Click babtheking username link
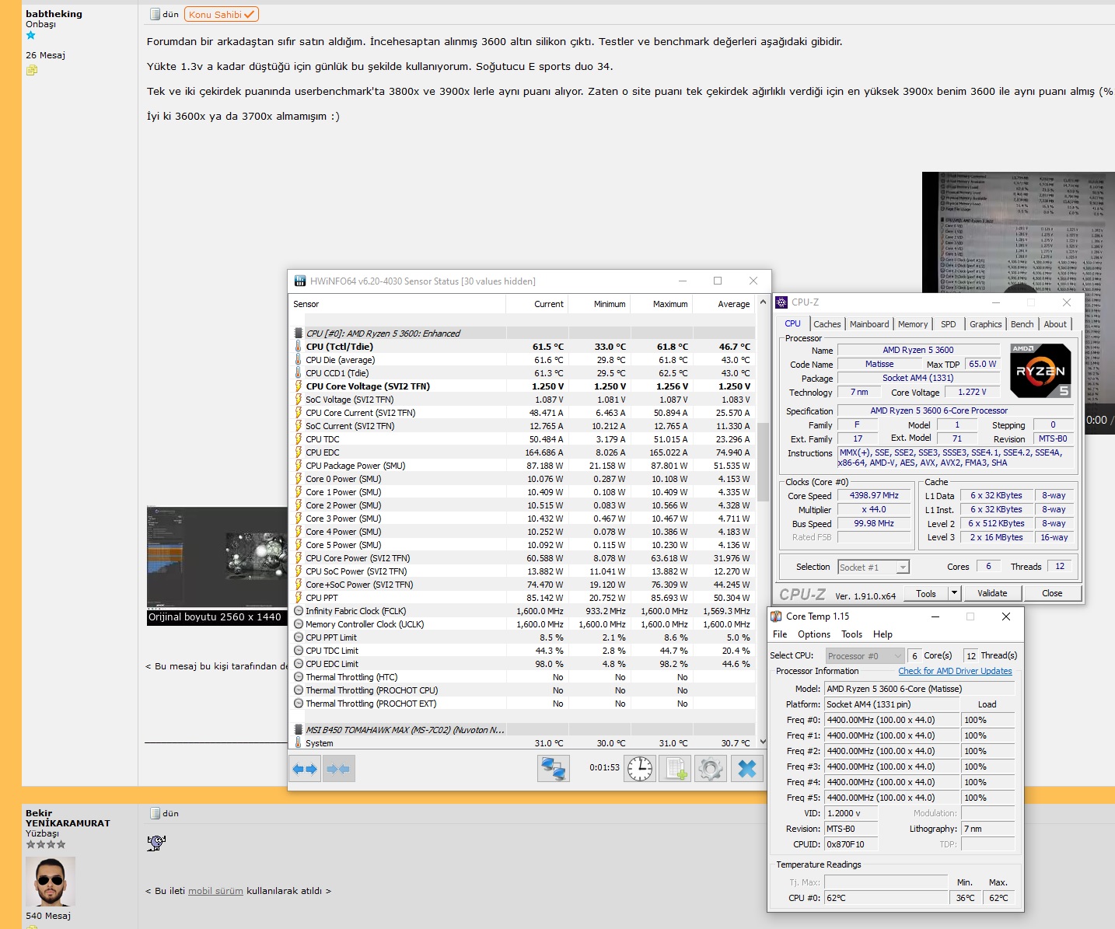The image size is (1115, 929). (x=54, y=14)
